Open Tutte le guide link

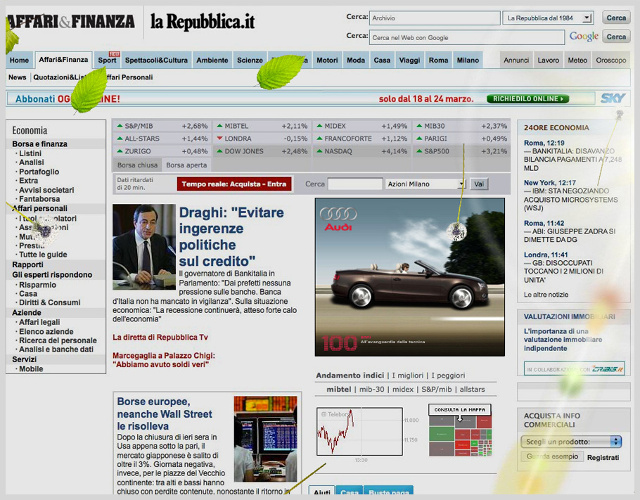[x=43, y=255]
